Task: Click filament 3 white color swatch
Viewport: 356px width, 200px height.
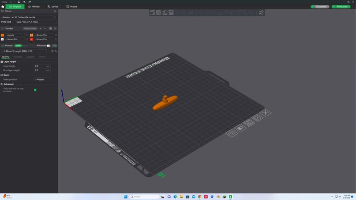Action: pos(2,39)
